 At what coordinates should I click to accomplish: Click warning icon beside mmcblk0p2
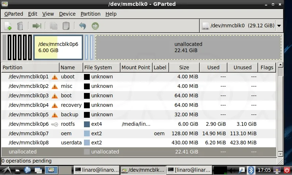[x=54, y=86]
